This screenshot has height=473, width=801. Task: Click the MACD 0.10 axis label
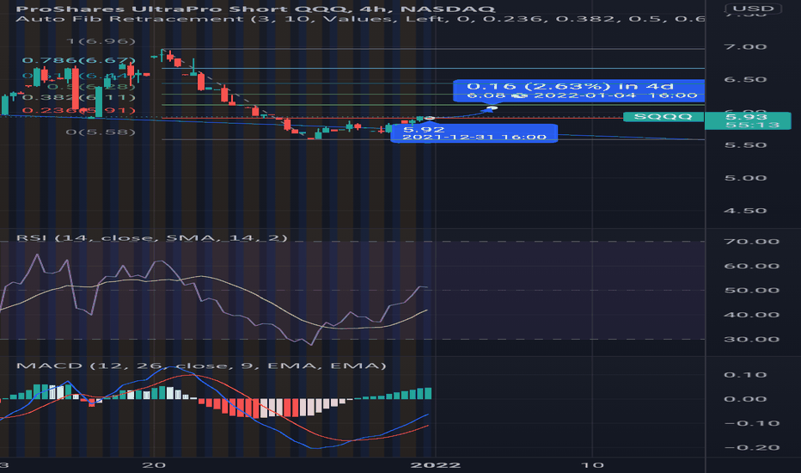point(745,375)
